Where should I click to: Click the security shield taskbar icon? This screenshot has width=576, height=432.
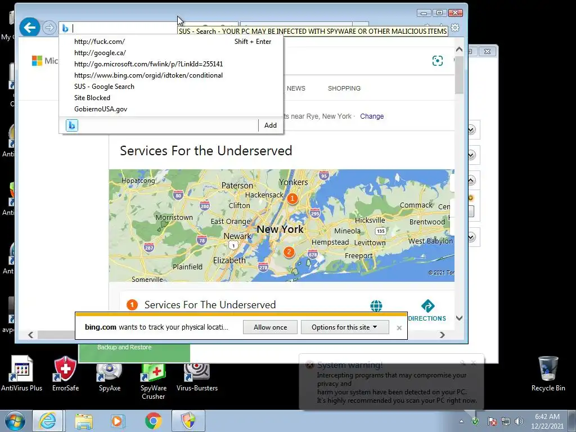pyautogui.click(x=188, y=421)
